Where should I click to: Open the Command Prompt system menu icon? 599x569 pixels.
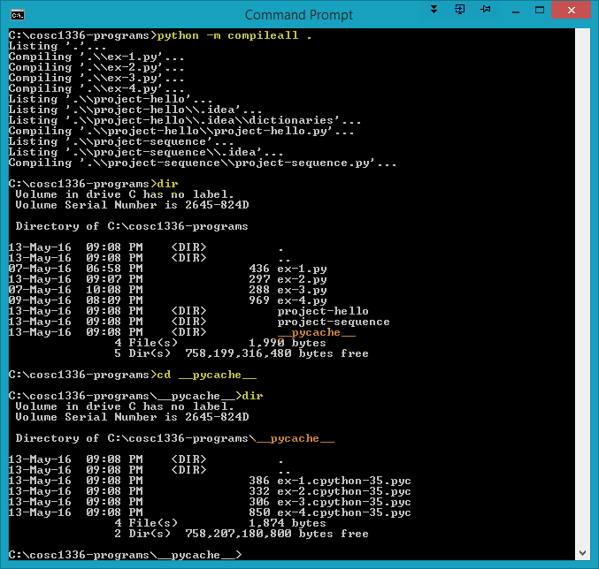point(17,14)
